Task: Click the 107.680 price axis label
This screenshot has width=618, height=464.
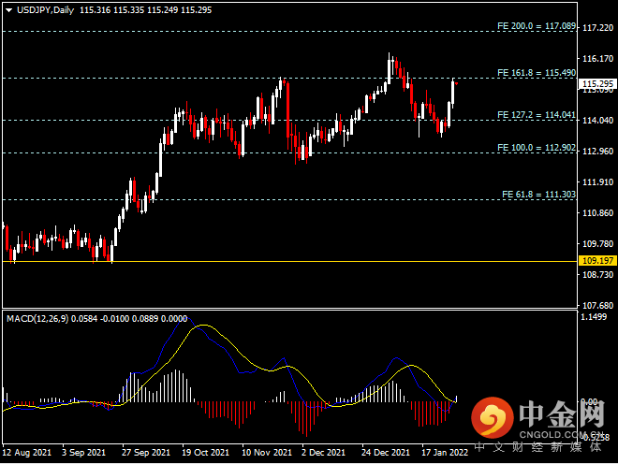Action: 598,306
